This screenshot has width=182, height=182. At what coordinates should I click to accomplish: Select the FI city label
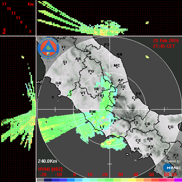click(x=63, y=47)
